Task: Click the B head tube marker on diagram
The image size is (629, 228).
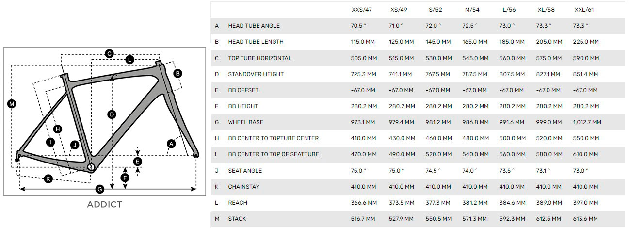Action: coord(177,73)
